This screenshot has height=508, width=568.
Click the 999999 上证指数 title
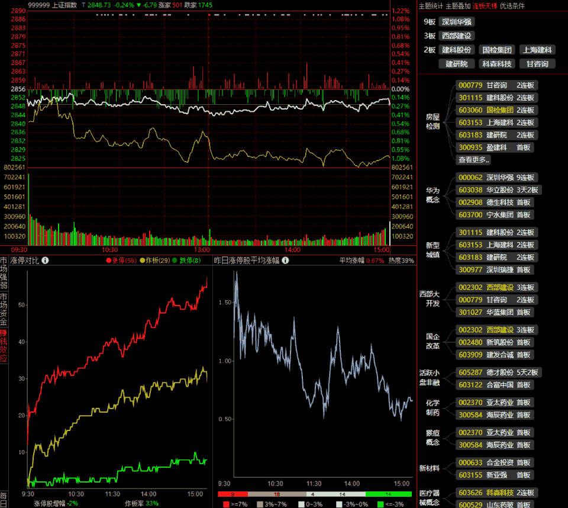click(x=53, y=5)
